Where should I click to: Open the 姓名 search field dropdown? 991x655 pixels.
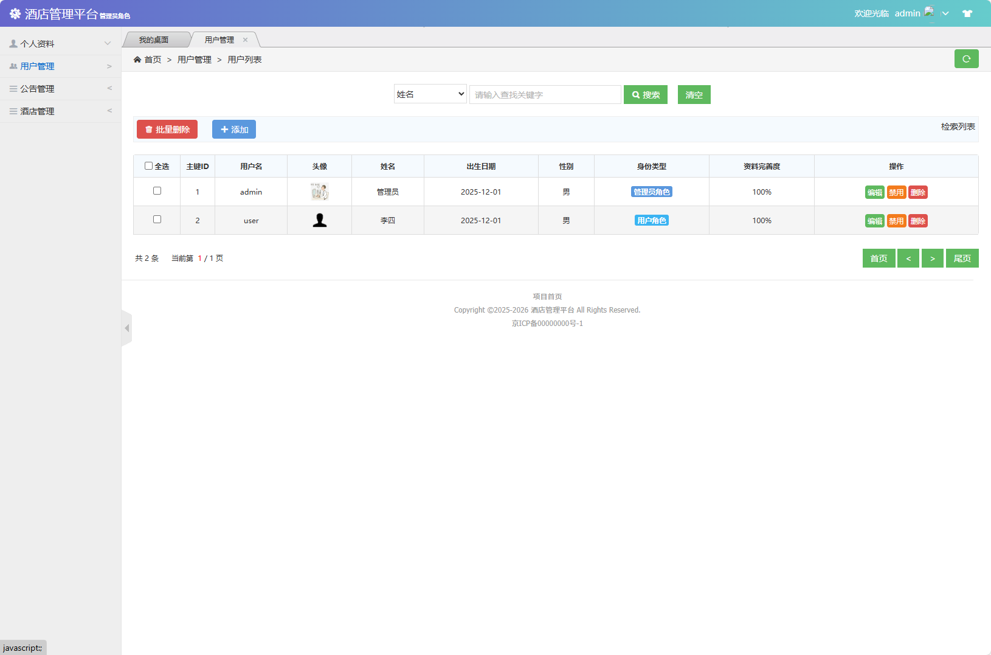430,94
